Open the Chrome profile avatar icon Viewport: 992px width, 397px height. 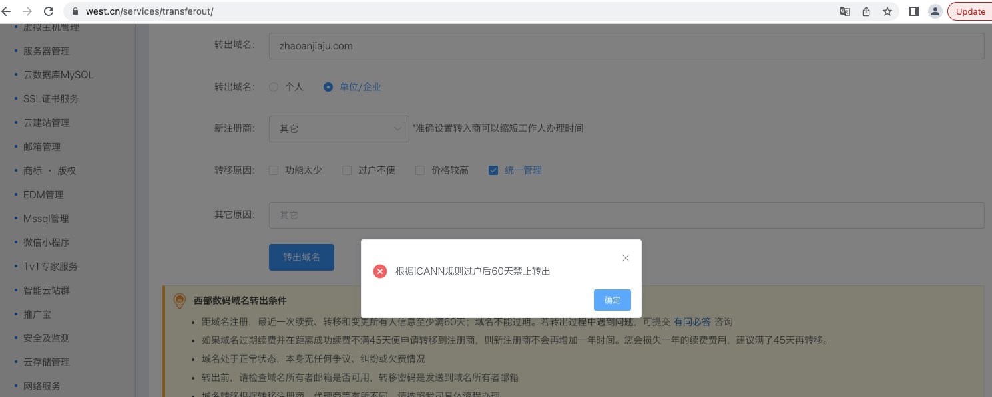[x=935, y=11]
